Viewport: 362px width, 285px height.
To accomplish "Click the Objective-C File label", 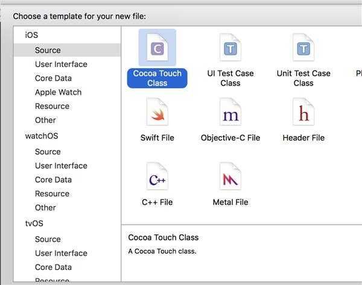I will [x=230, y=138].
